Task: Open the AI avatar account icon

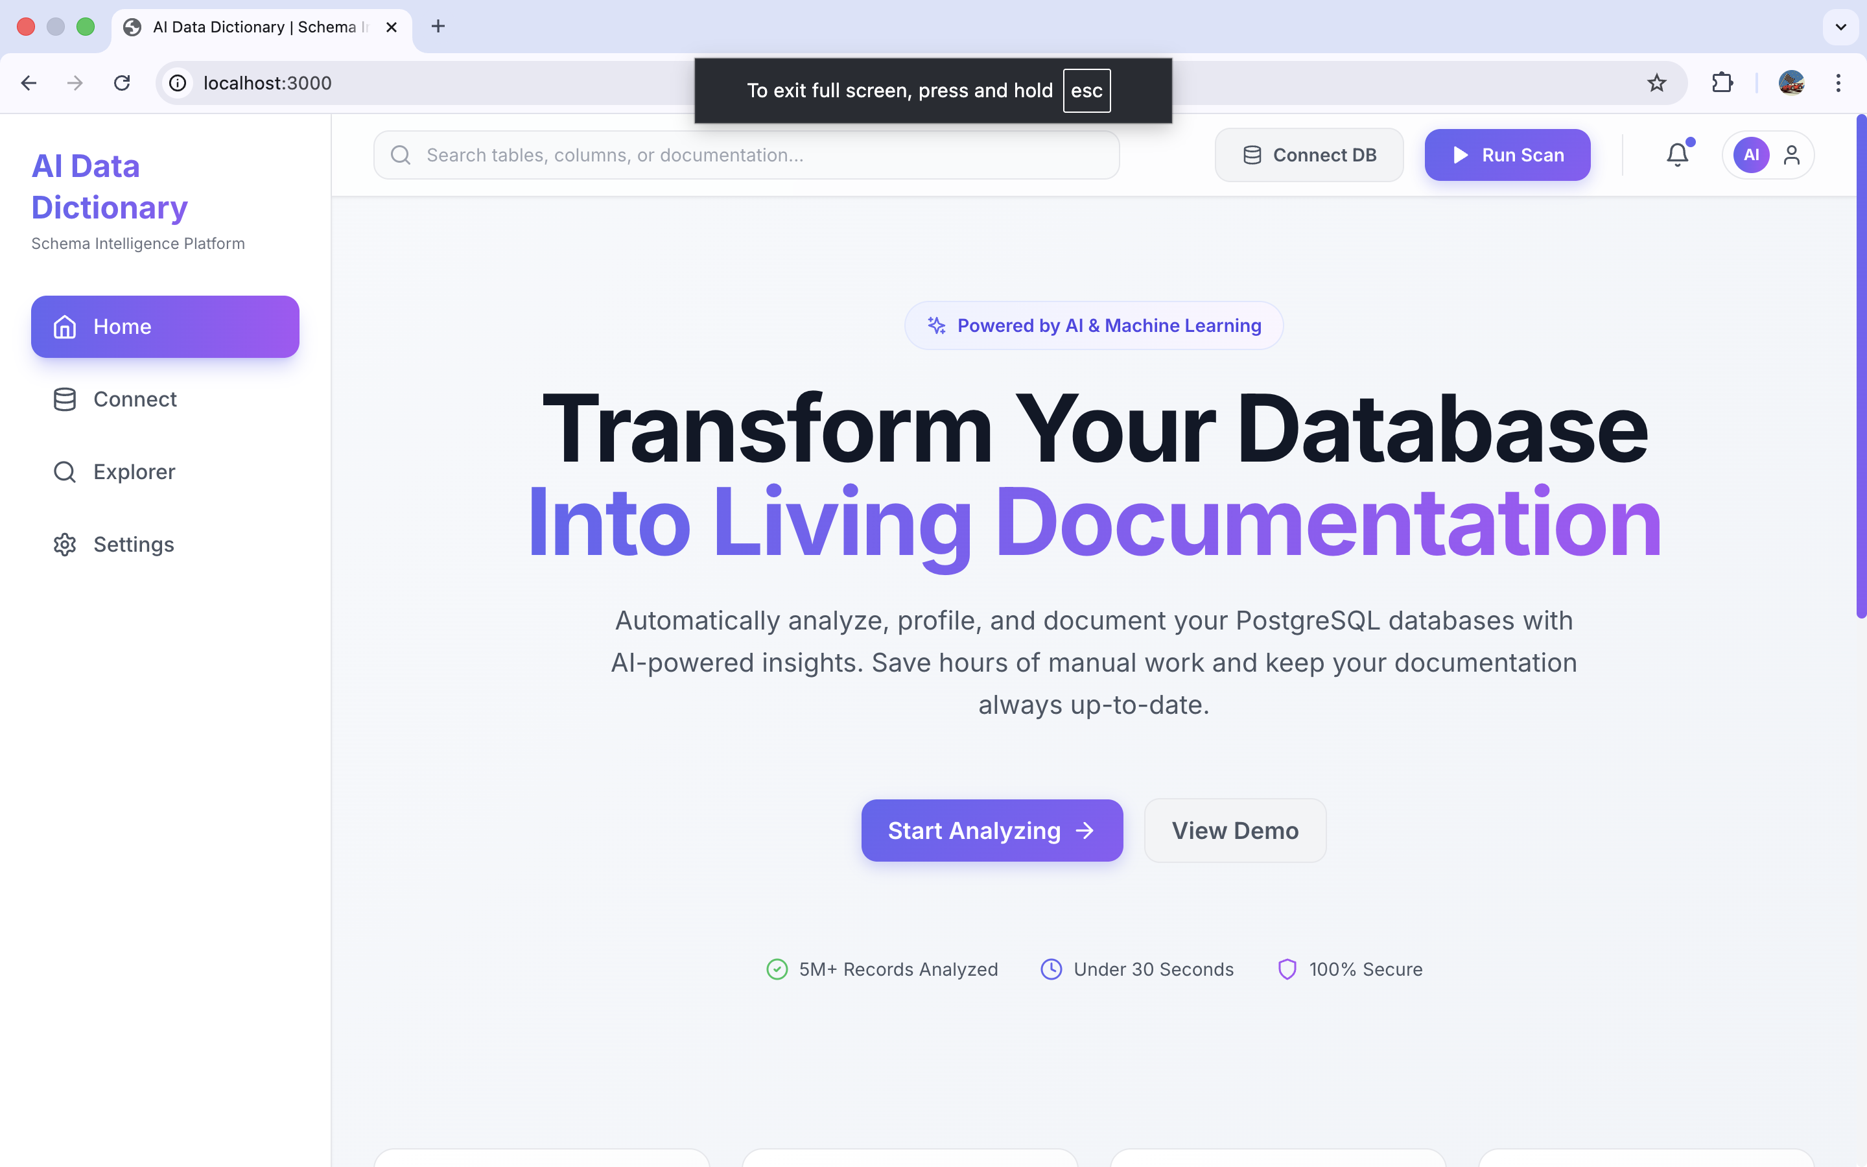Action: click(1750, 154)
